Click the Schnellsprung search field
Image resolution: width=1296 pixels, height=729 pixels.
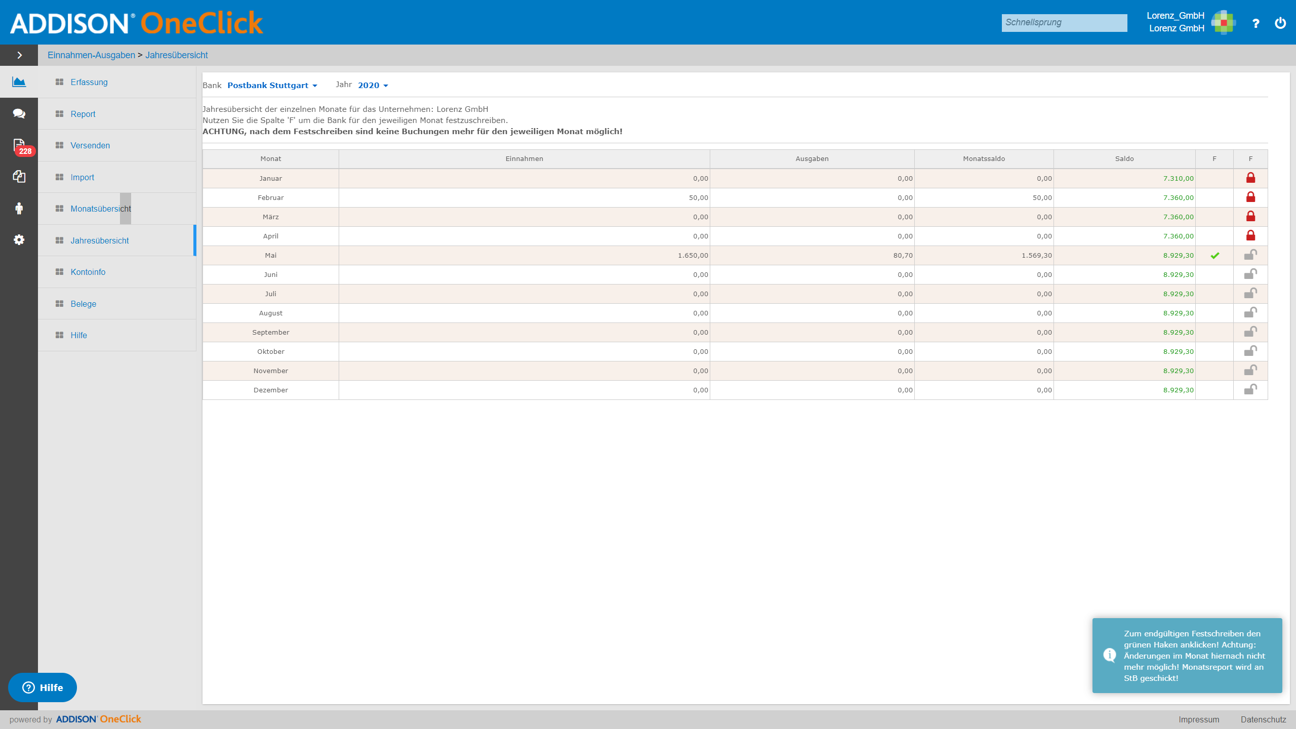(x=1064, y=23)
